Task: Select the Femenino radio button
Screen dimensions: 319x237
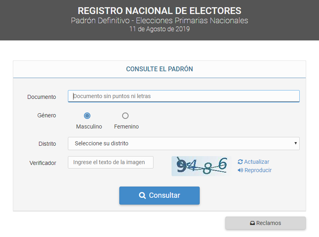Action: (x=125, y=116)
